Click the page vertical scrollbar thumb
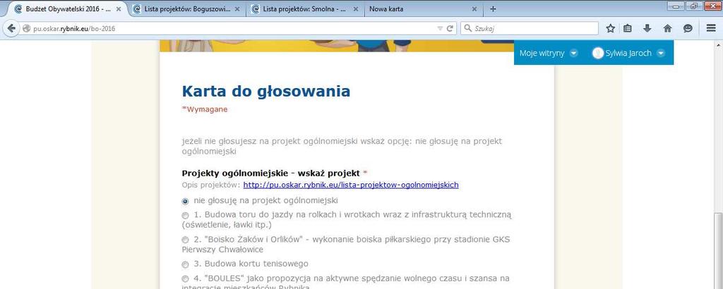Image resolution: width=723 pixels, height=289 pixels. 718,251
